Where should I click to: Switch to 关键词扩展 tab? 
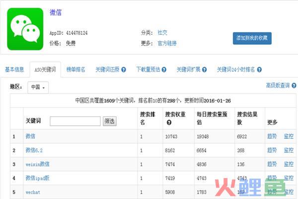(x=188, y=70)
